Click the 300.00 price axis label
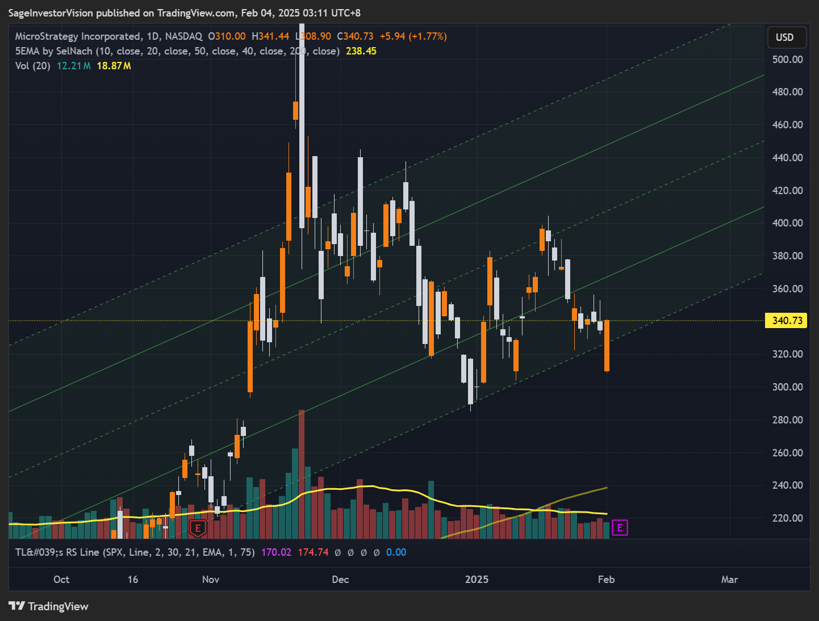The height and width of the screenshot is (621, 819). click(787, 387)
